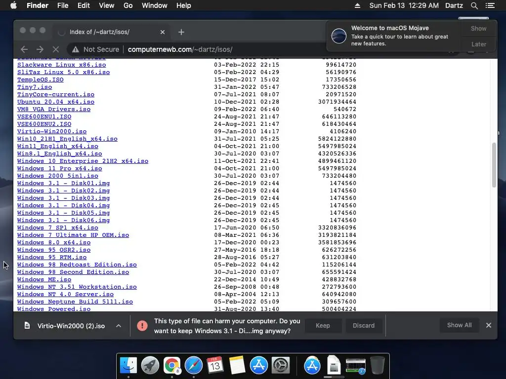Image resolution: width=506 pixels, height=379 pixels.
Task: Open App Store icon left of System Preferences
Action: (x=259, y=366)
